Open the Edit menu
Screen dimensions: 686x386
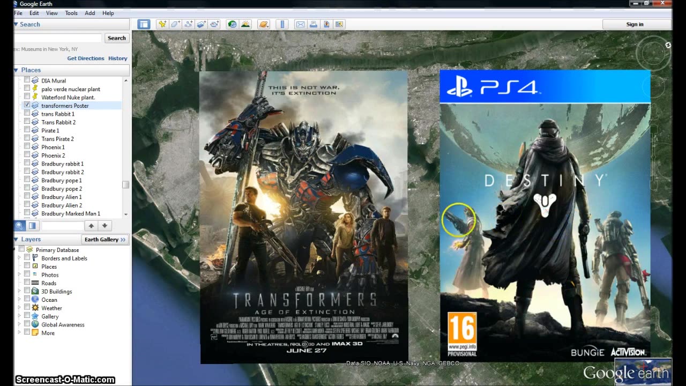coord(34,13)
